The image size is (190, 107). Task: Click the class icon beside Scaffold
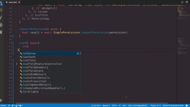(21, 60)
